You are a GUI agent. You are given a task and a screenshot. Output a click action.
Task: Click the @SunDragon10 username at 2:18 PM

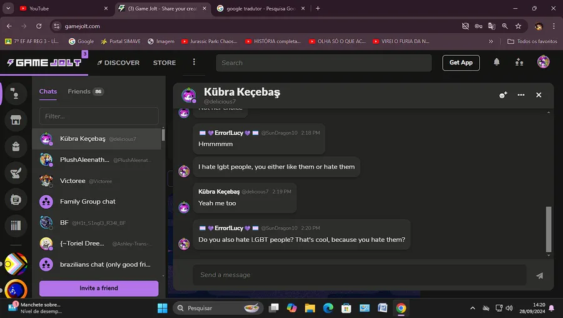279,133
